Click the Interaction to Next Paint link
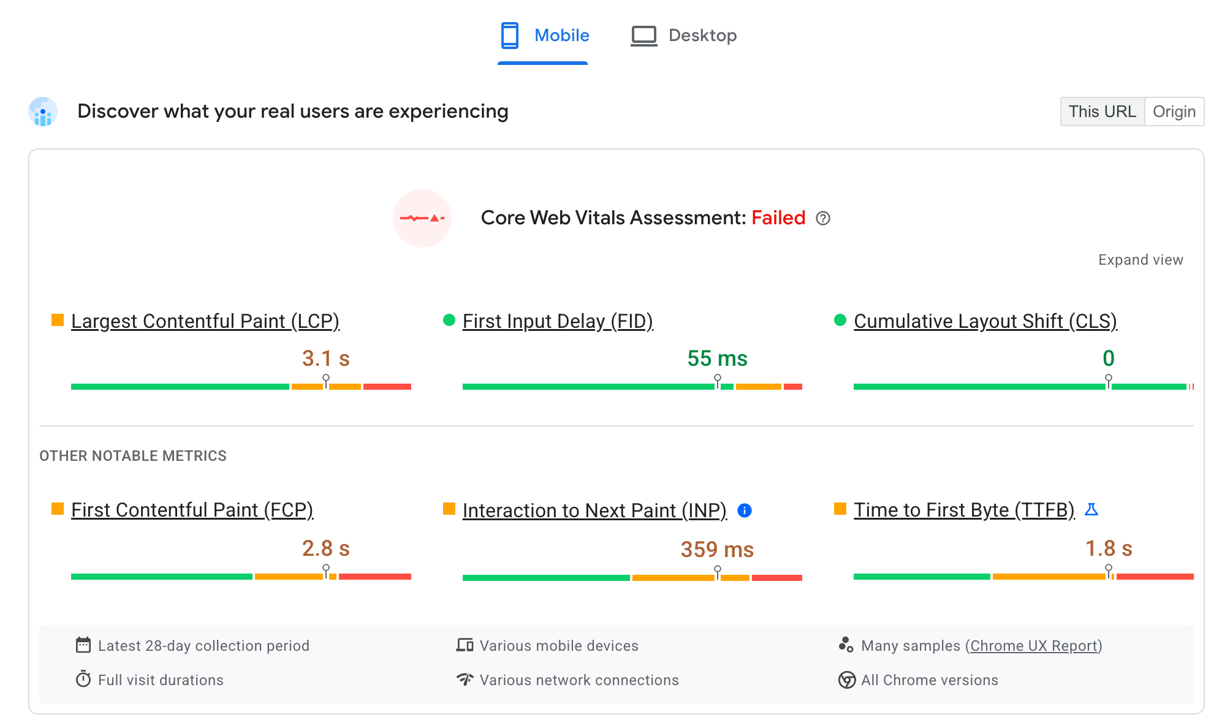The width and height of the screenshot is (1222, 728). (594, 510)
